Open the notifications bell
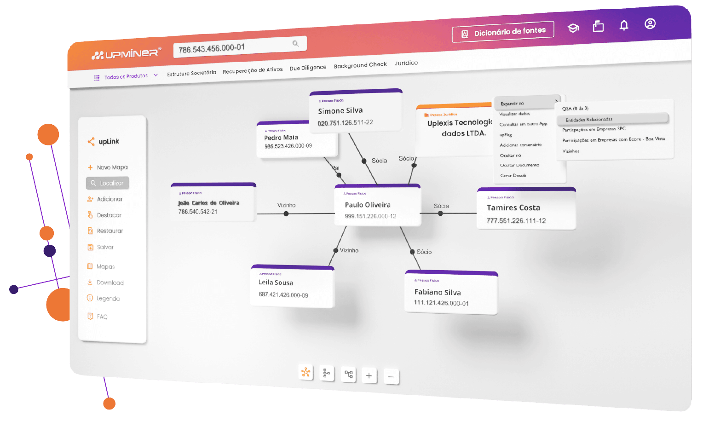 624,25
